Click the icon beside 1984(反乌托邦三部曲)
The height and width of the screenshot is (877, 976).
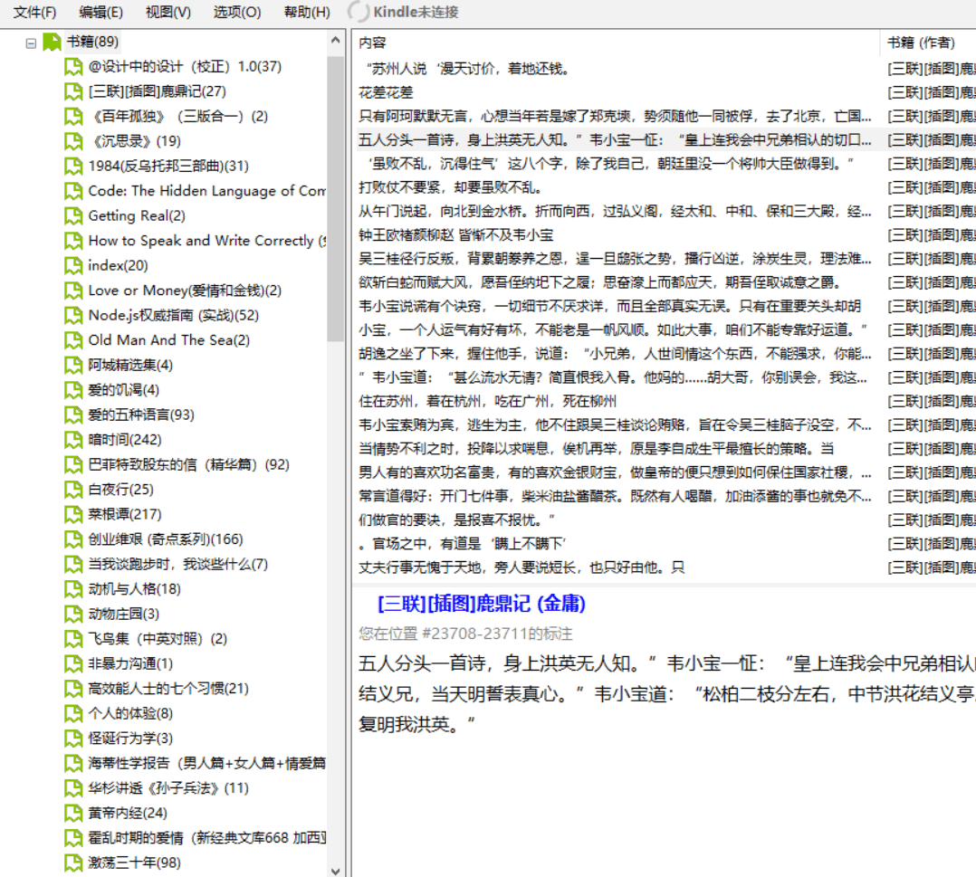[73, 167]
